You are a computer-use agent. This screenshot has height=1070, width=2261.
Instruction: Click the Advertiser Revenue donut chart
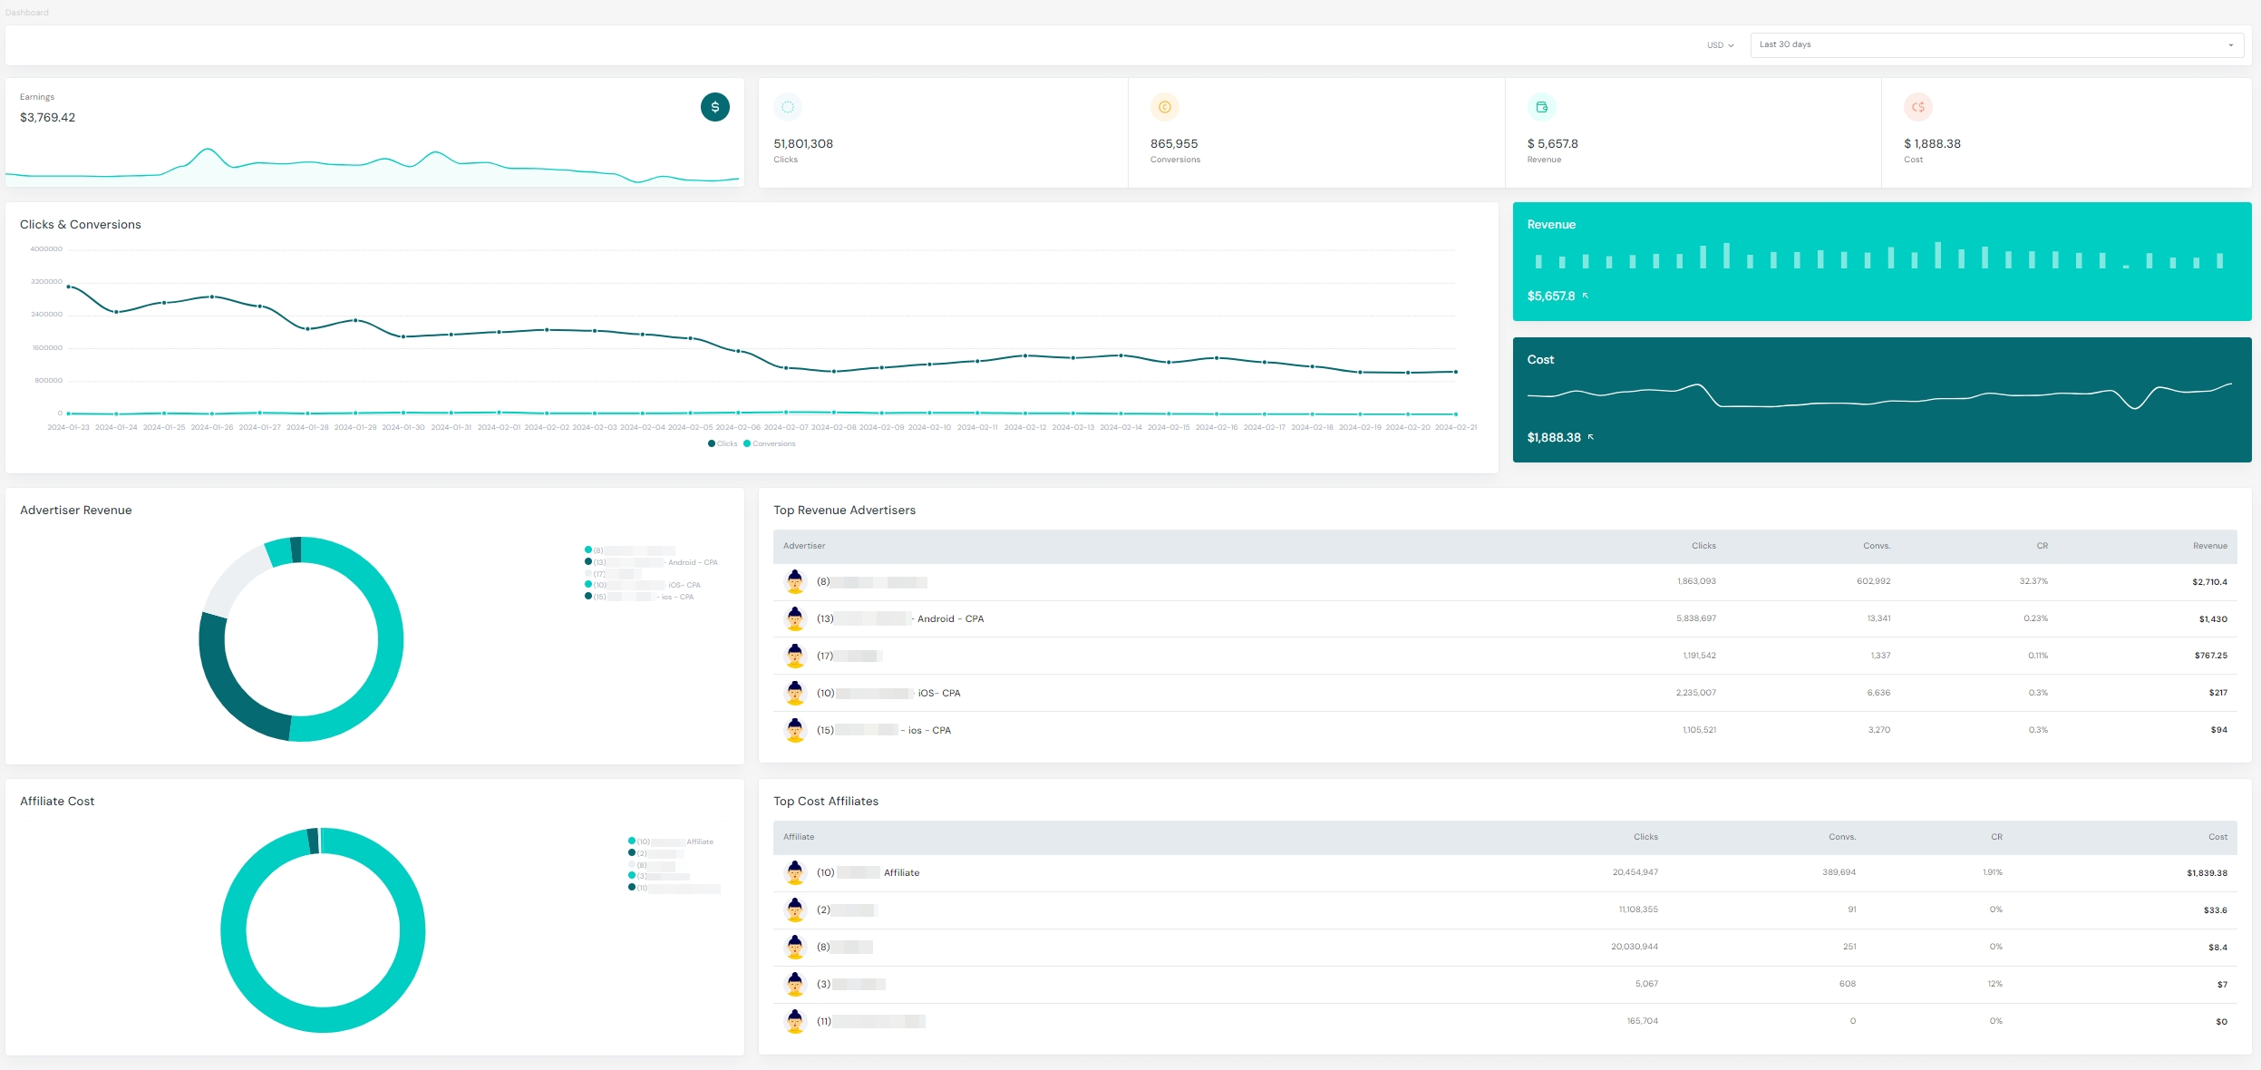coord(301,639)
